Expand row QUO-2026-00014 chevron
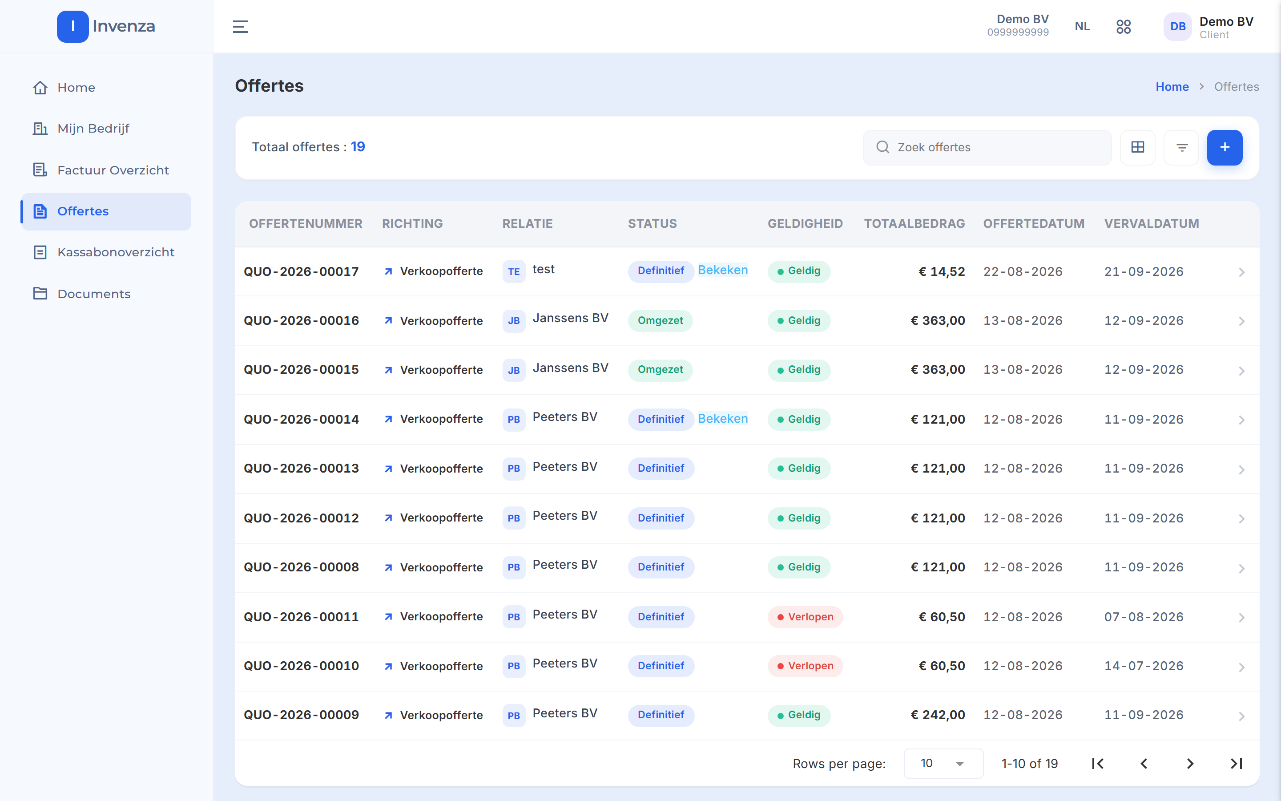 click(1241, 420)
